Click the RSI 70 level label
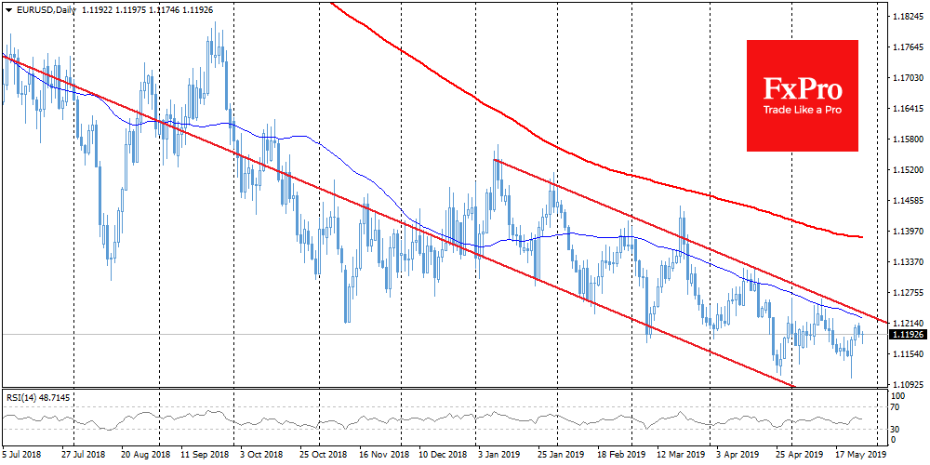930x465 pixels. coord(895,407)
